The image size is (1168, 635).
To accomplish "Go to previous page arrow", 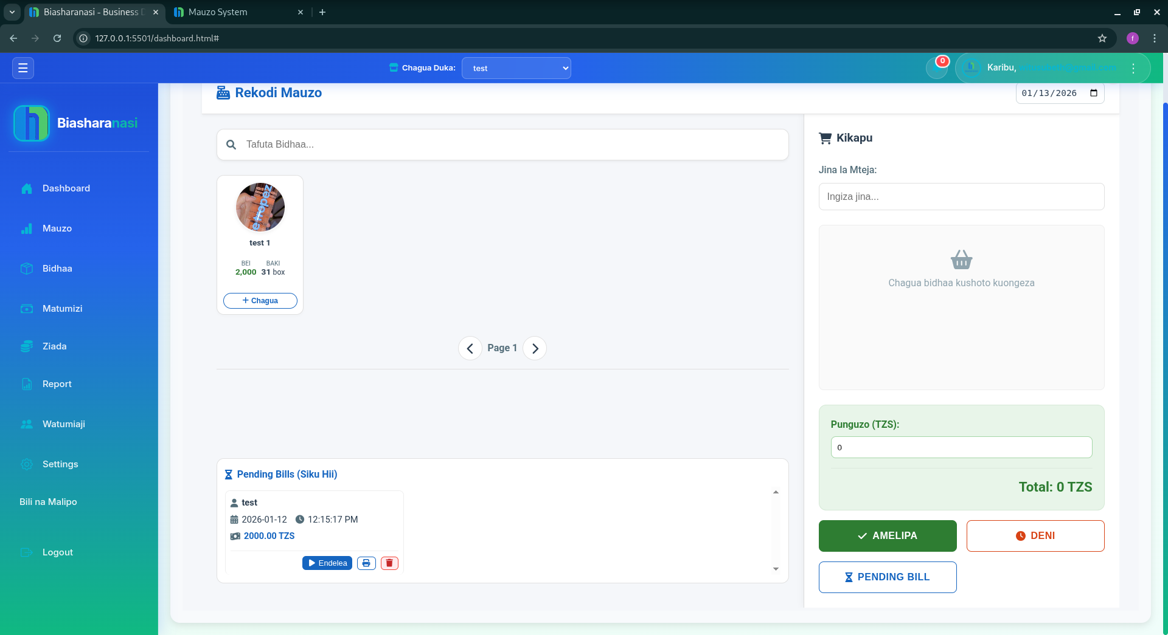I will click(x=470, y=348).
